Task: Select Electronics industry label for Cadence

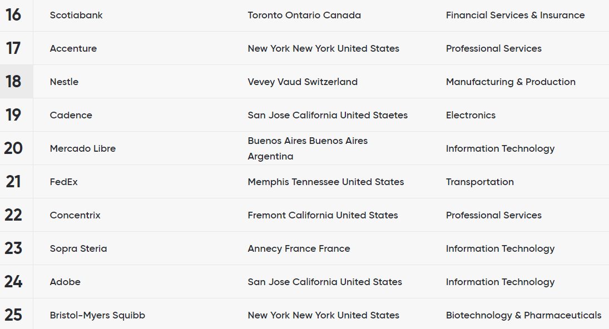Action: (x=471, y=115)
